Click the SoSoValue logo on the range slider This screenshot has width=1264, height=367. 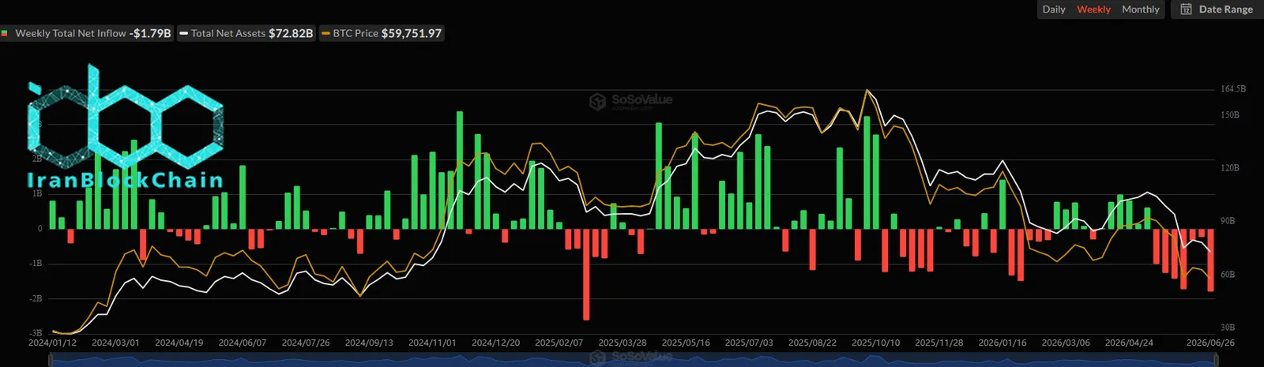tap(630, 358)
